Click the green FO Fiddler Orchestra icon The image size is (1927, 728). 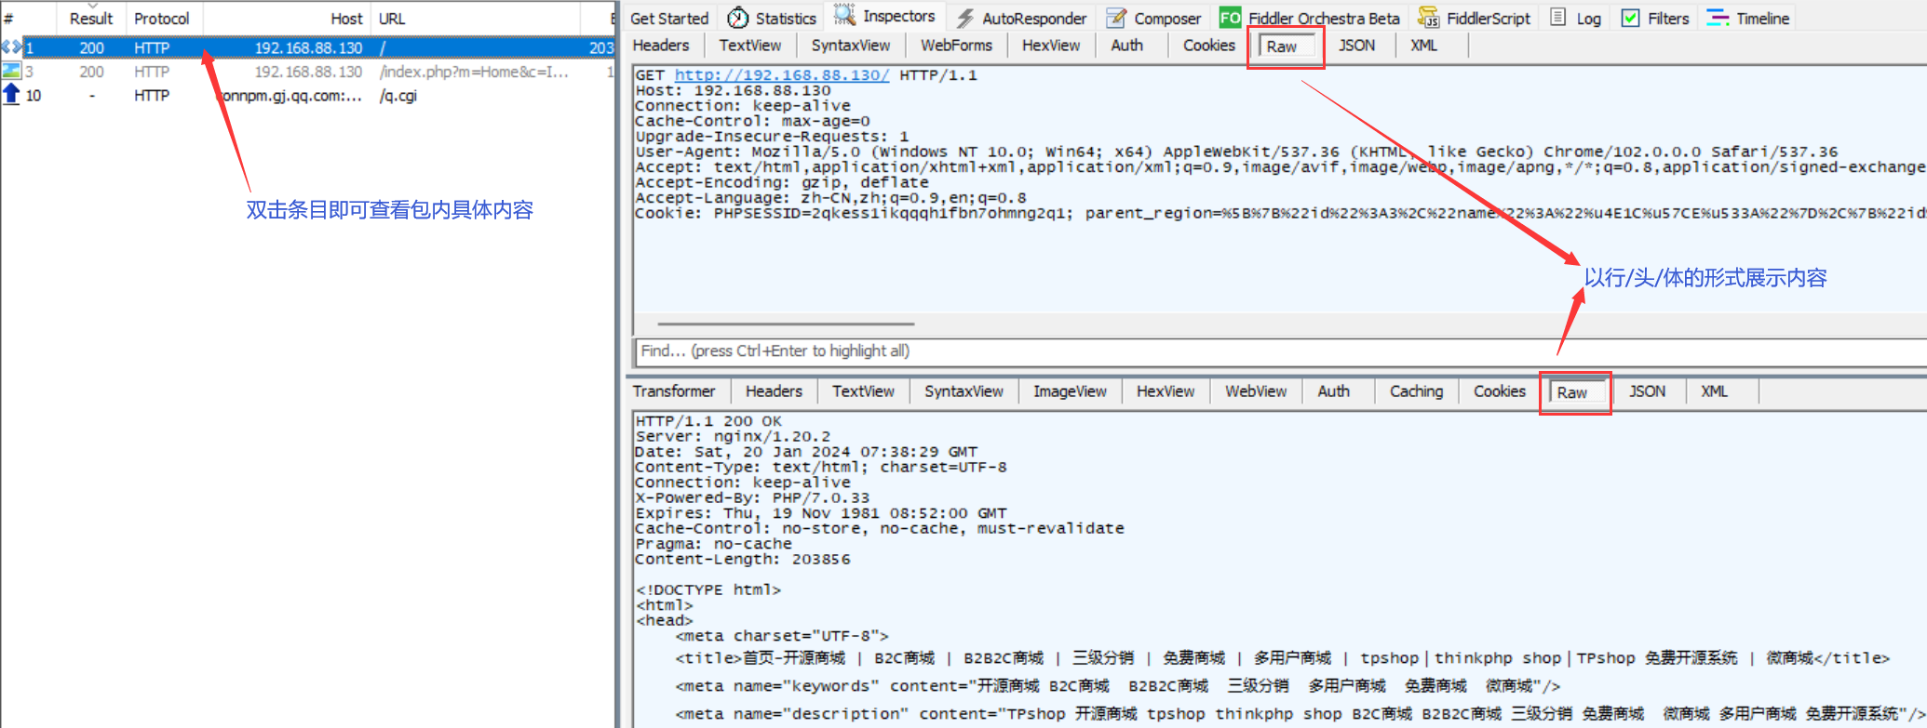point(1230,18)
